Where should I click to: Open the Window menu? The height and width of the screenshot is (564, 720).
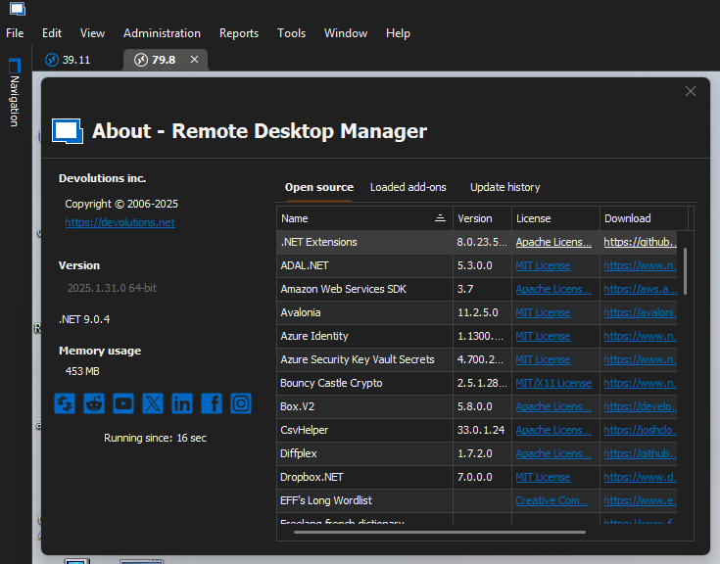[346, 33]
